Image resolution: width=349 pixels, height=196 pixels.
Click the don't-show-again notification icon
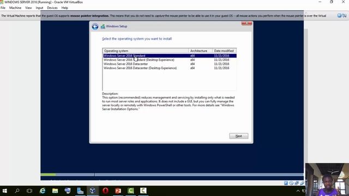coord(344,15)
